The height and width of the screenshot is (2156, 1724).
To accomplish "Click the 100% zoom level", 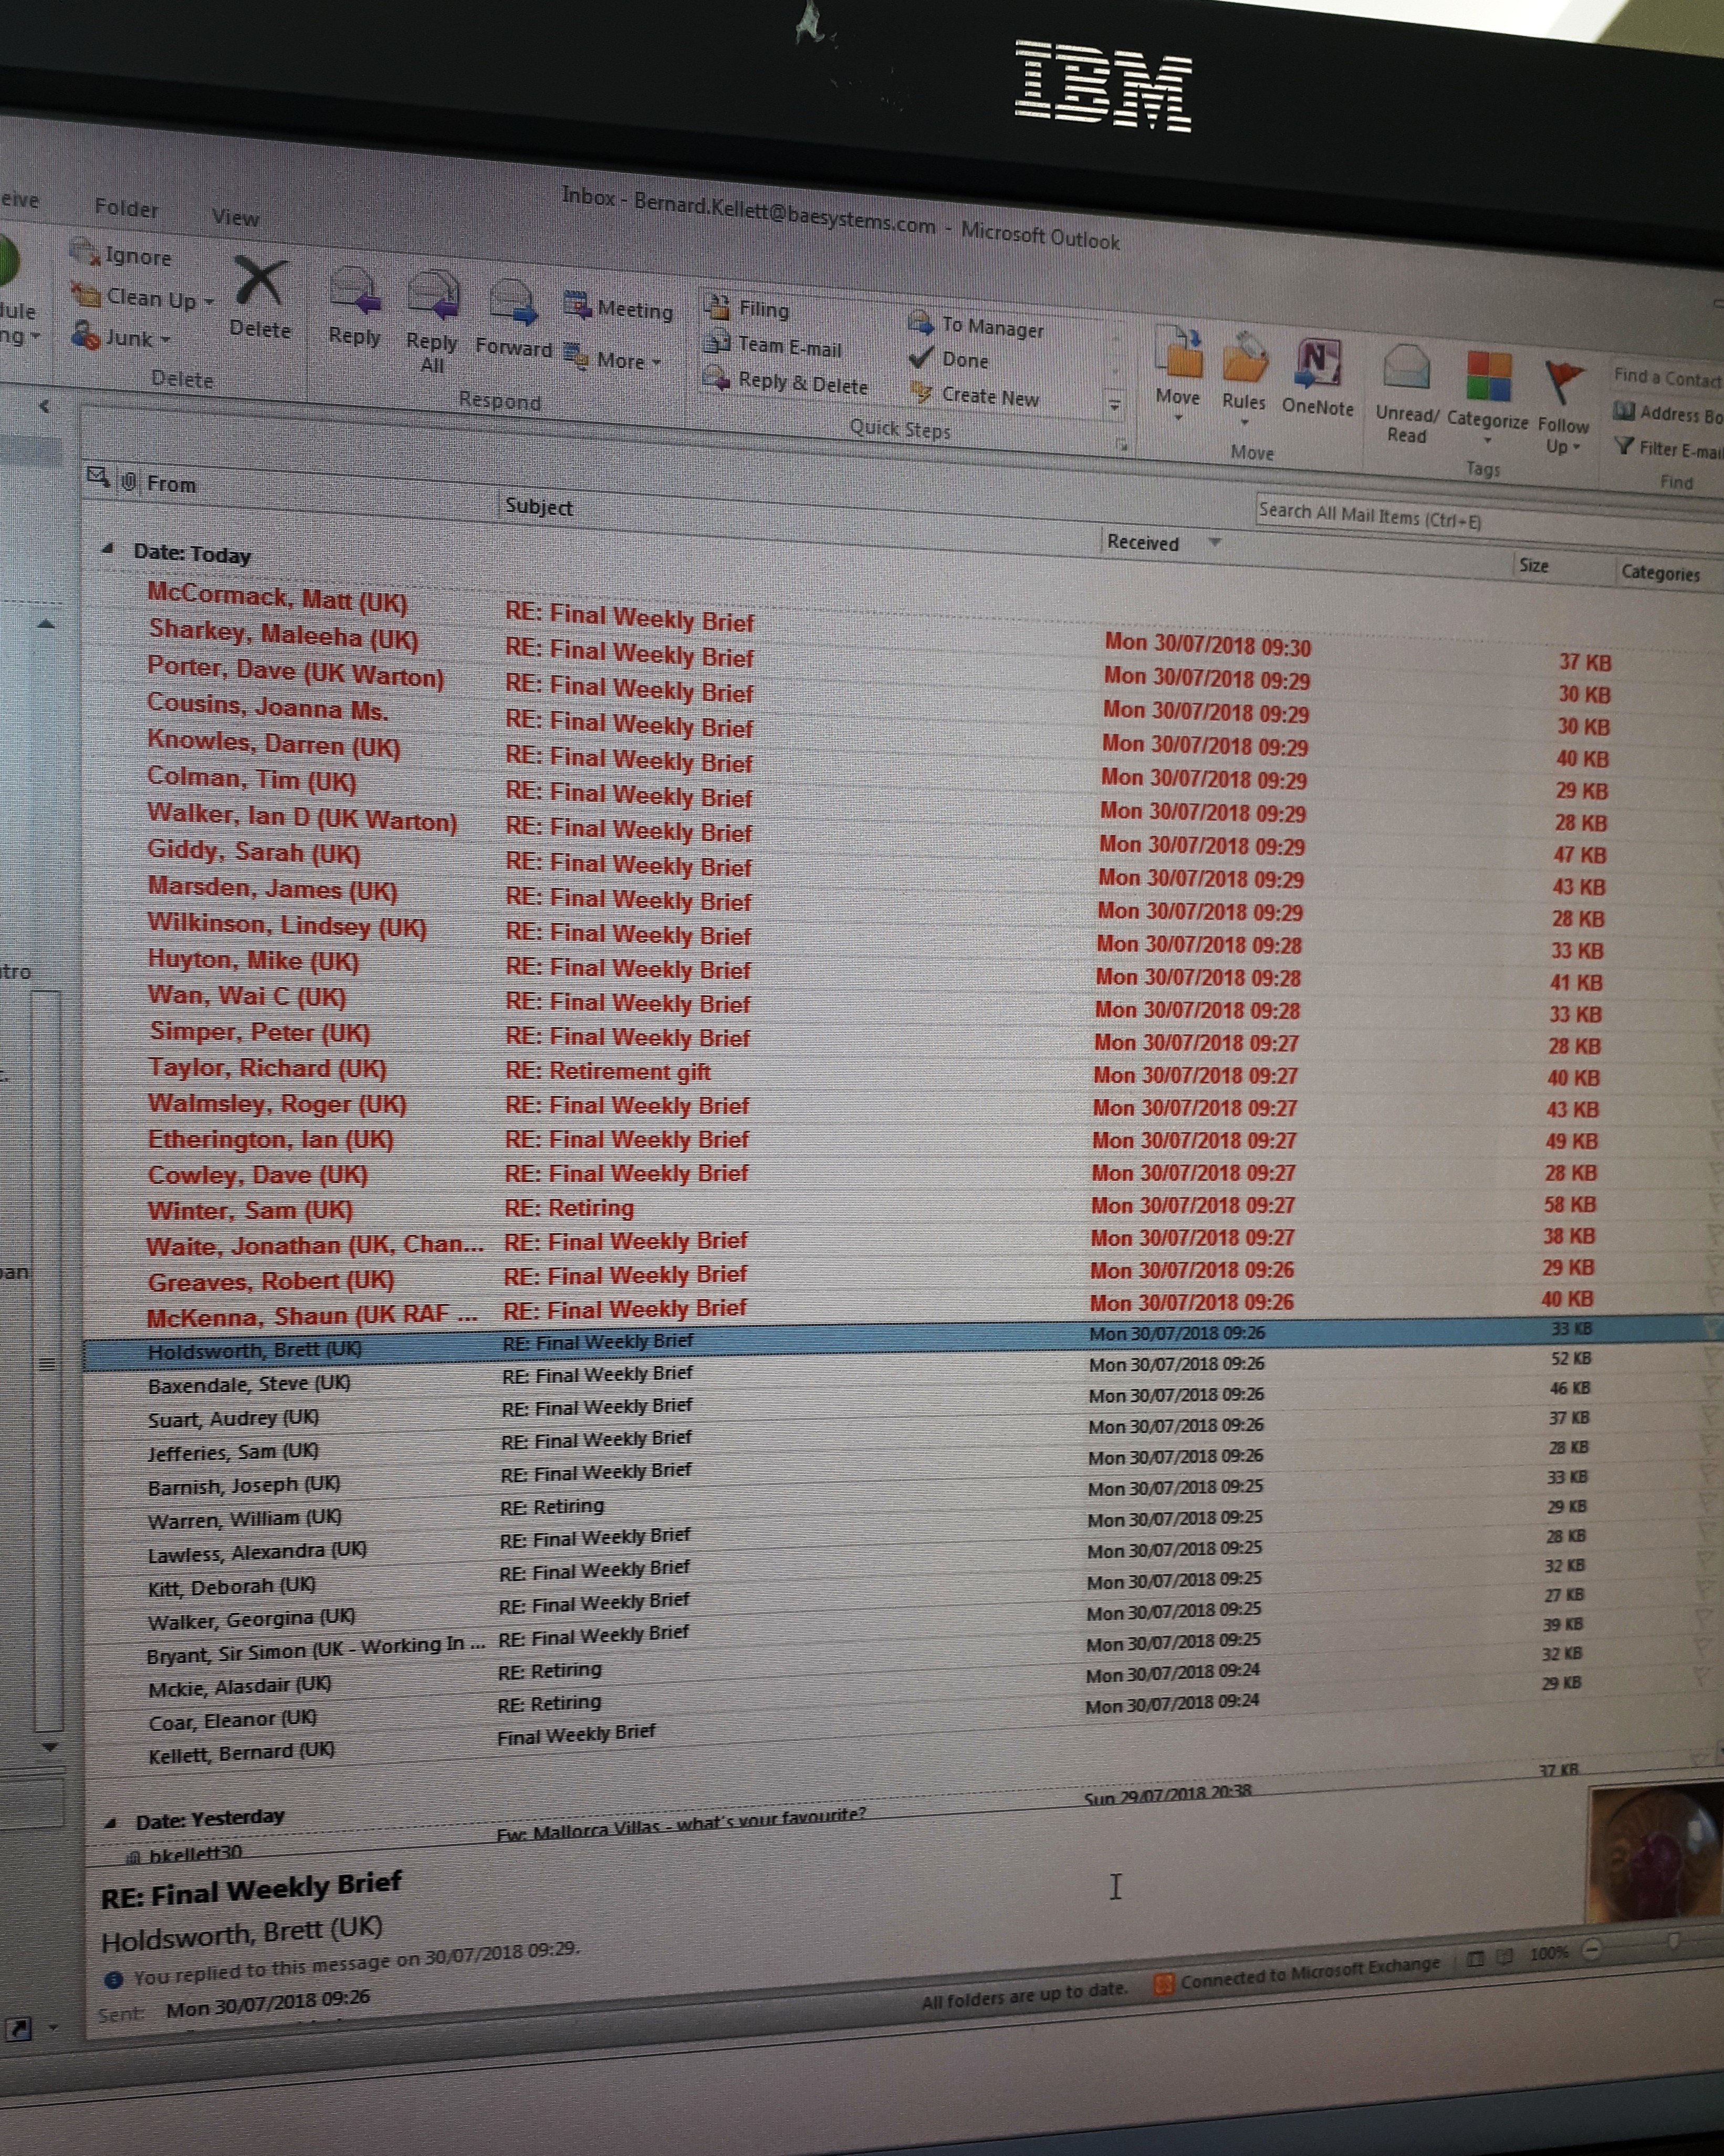I will [x=1550, y=1953].
